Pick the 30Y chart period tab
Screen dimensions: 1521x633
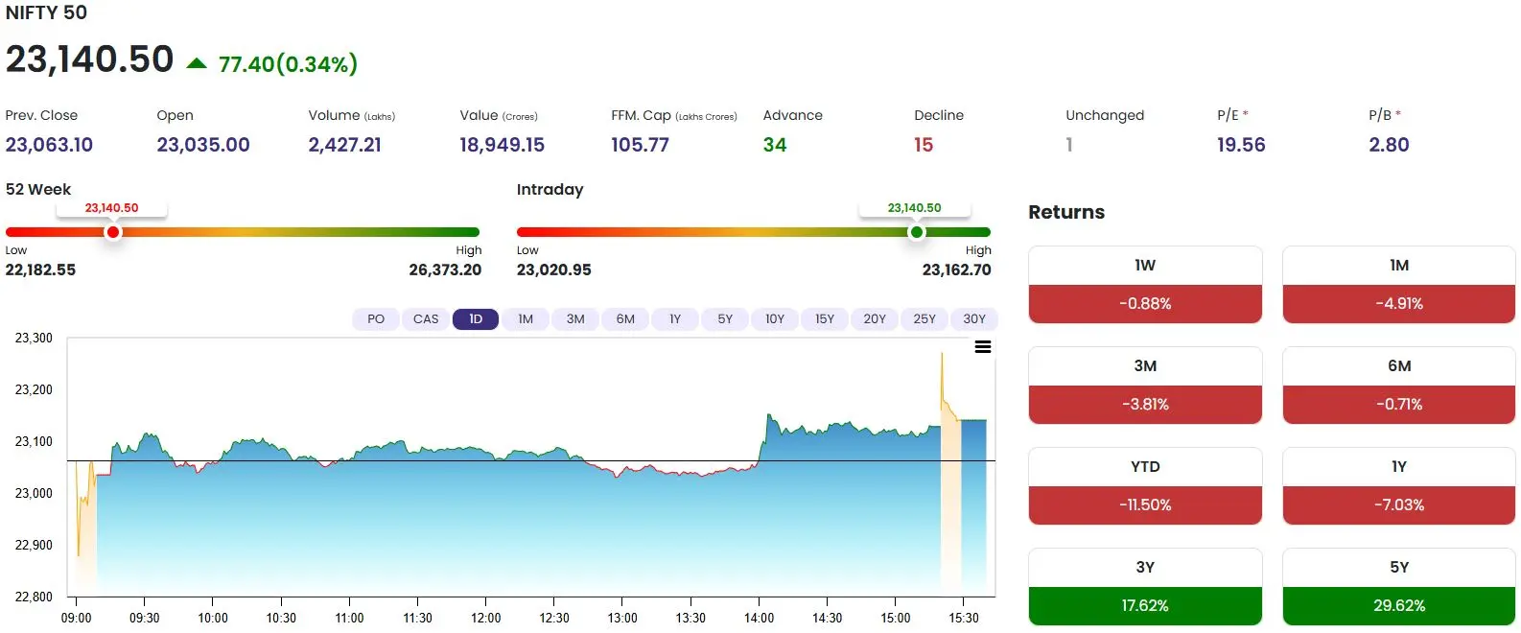pos(974,319)
